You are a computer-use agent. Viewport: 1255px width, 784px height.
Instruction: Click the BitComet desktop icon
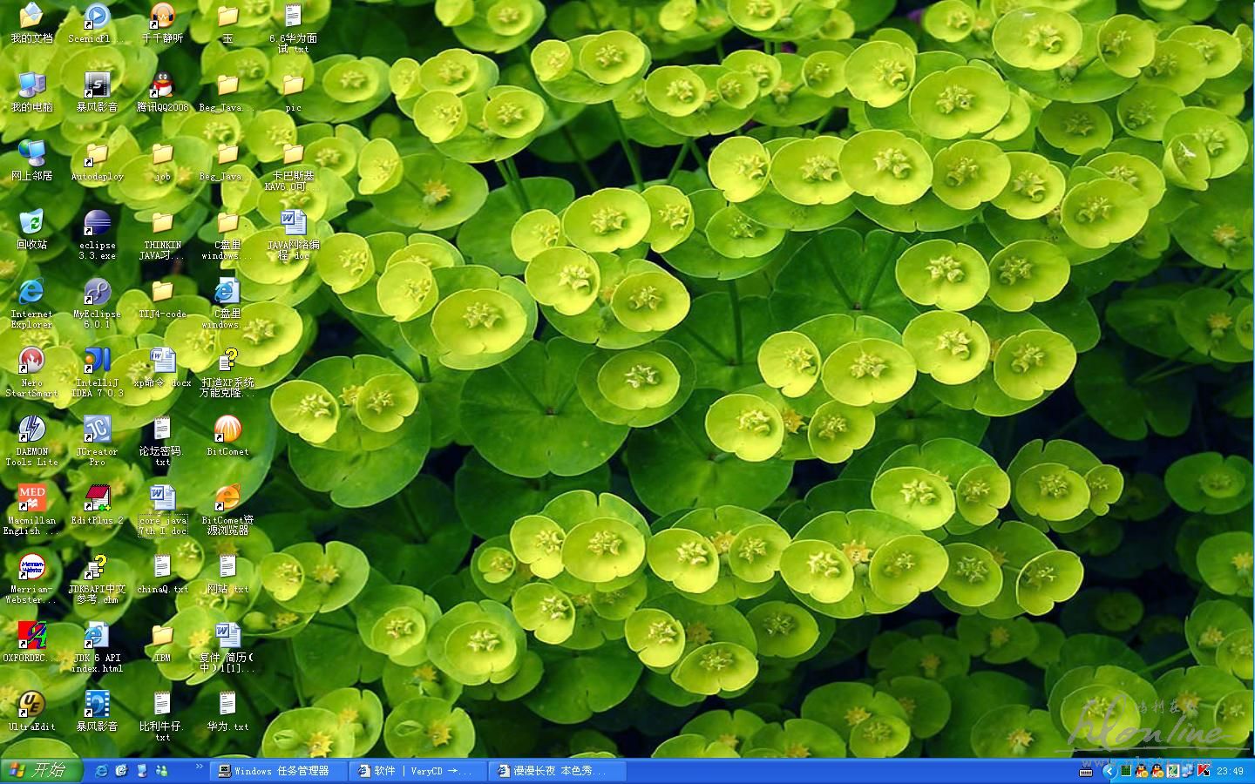(227, 430)
